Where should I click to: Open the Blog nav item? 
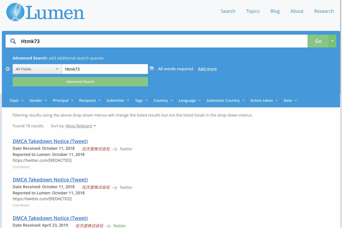tap(275, 11)
